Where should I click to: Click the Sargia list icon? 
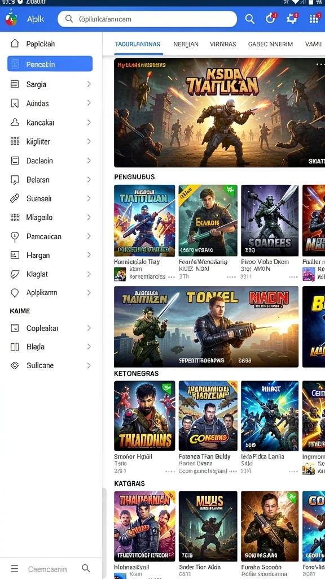click(x=15, y=84)
